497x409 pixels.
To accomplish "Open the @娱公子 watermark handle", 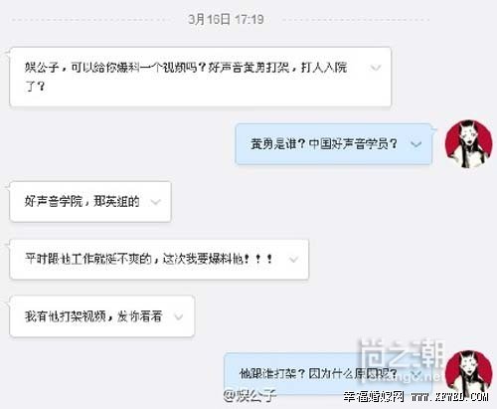I will click(249, 396).
